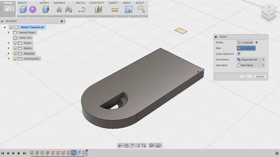Click the Profile 1 selected field
Image resolution: width=280 pixels, height=157 pixels.
point(245,43)
